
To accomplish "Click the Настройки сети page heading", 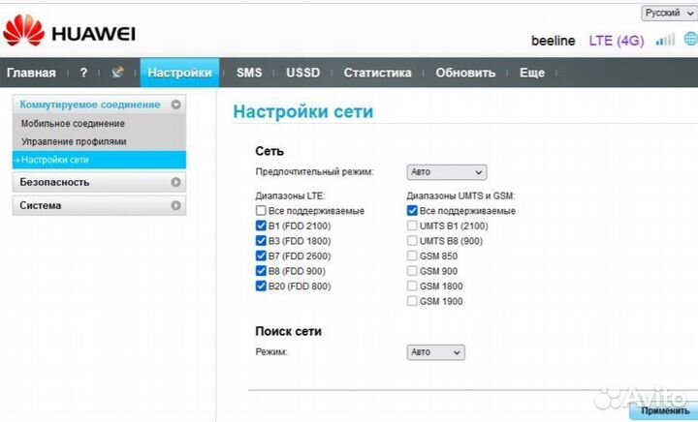I will pos(303,111).
